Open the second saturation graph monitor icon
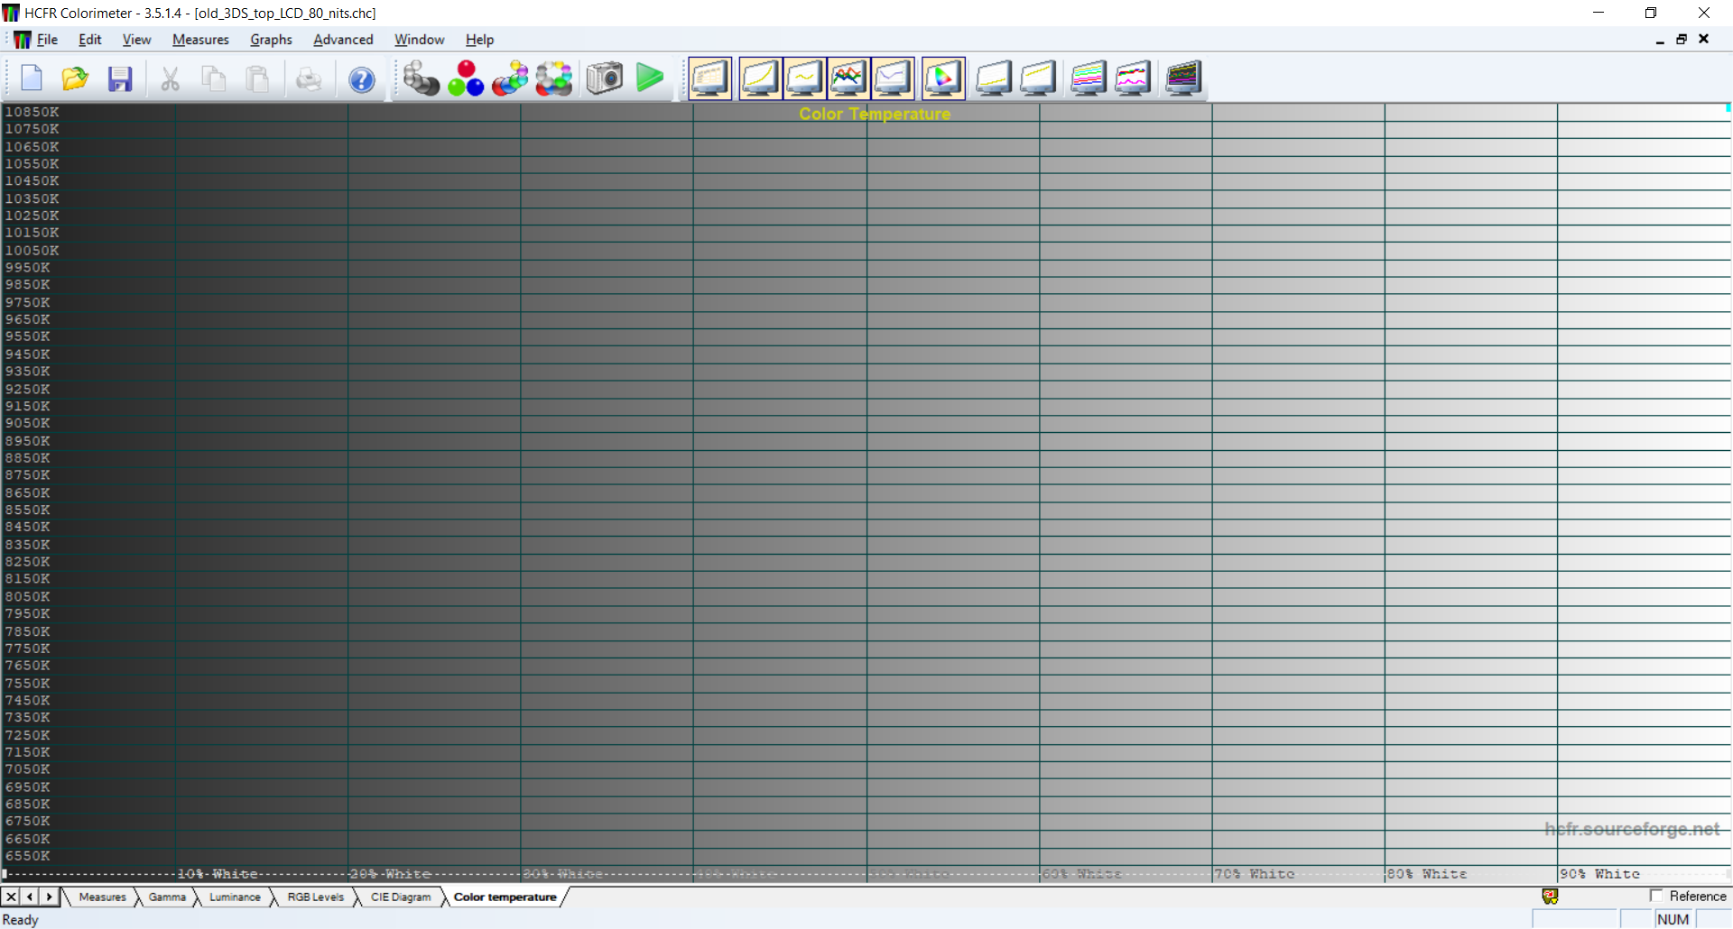 tap(1038, 78)
